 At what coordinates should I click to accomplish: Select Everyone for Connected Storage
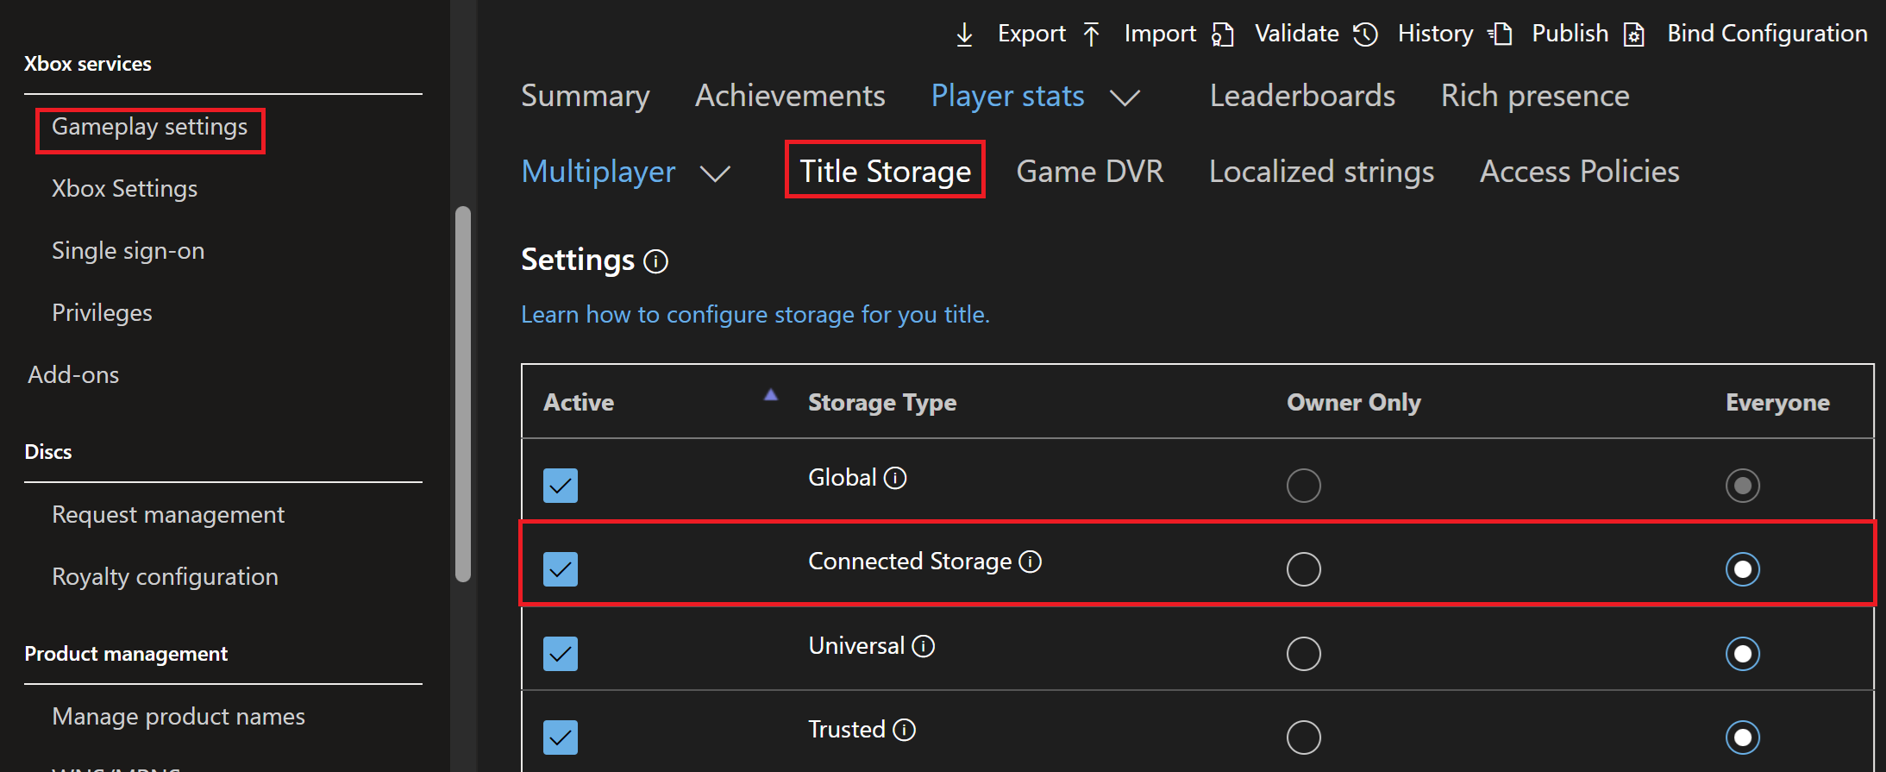(x=1743, y=569)
